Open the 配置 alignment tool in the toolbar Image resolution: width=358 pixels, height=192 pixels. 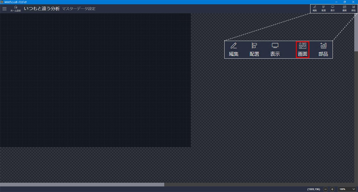pyautogui.click(x=324, y=8)
